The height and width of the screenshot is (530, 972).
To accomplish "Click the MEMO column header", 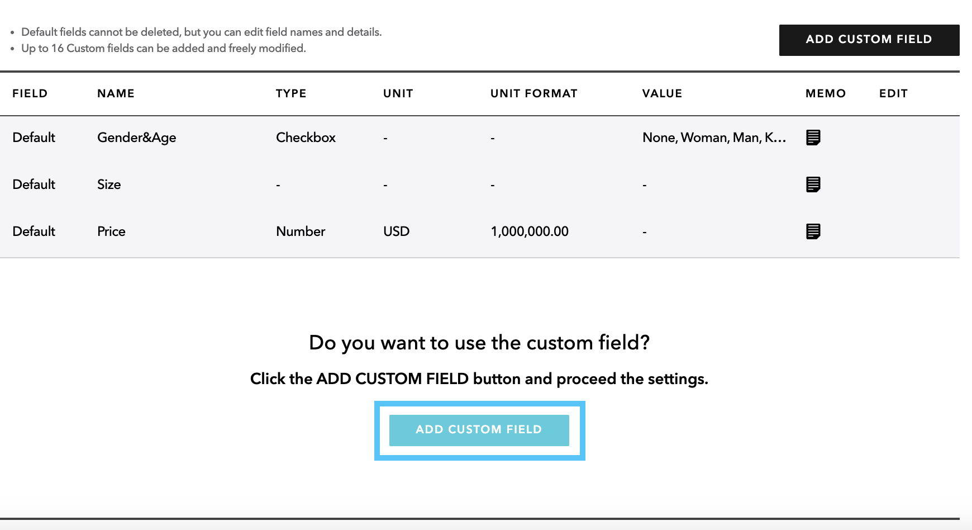I will 825,93.
